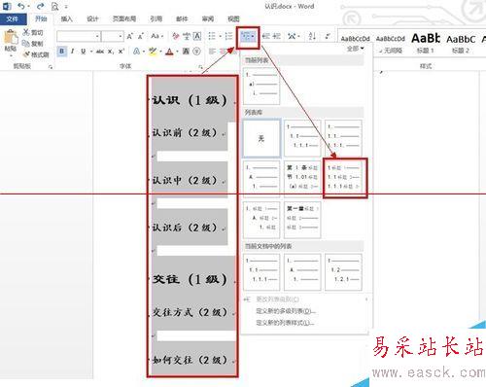Select the 1 / 1.2 / 1.2.1 document list thumbnail
Viewport: 486px width, 387px height.
point(343,272)
